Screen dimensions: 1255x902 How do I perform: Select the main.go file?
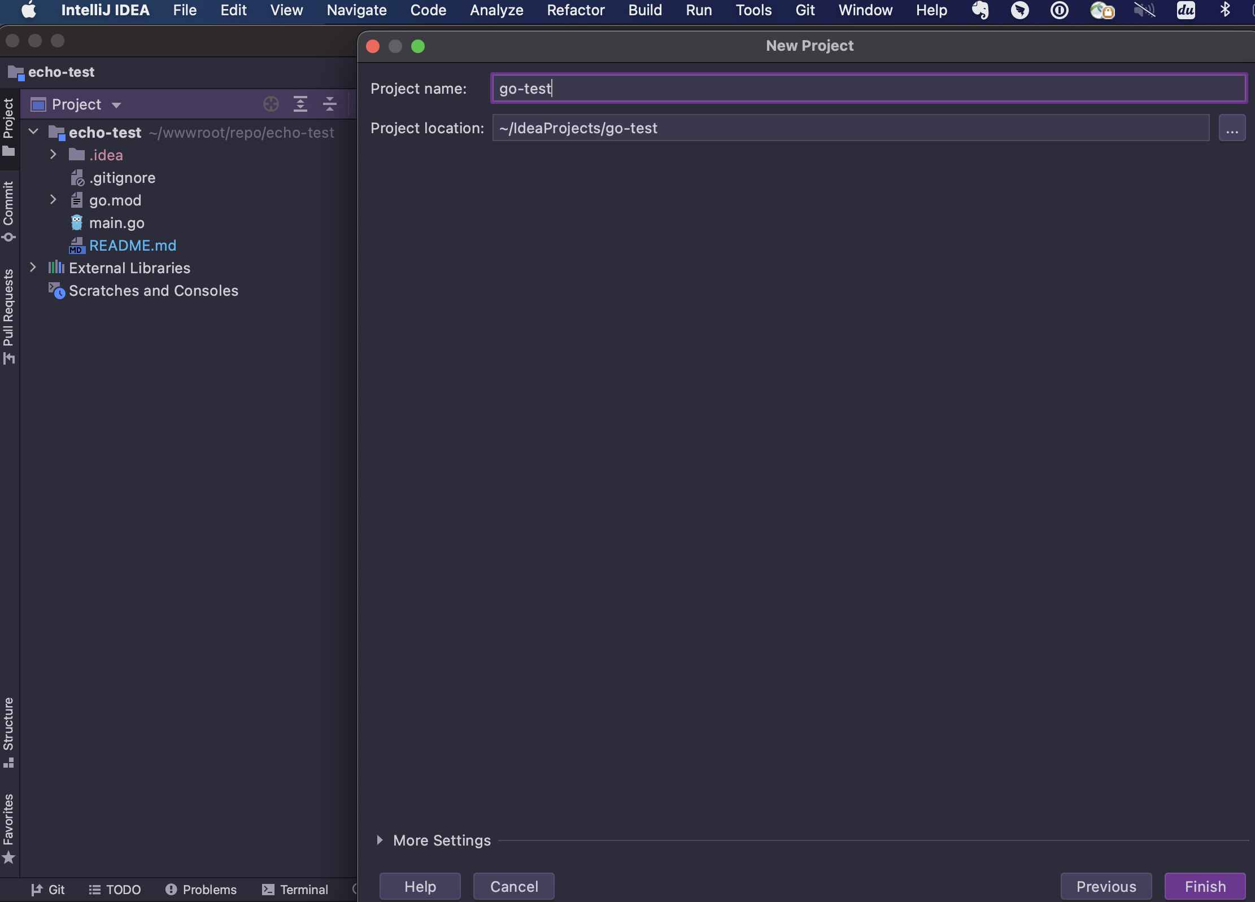(x=117, y=223)
